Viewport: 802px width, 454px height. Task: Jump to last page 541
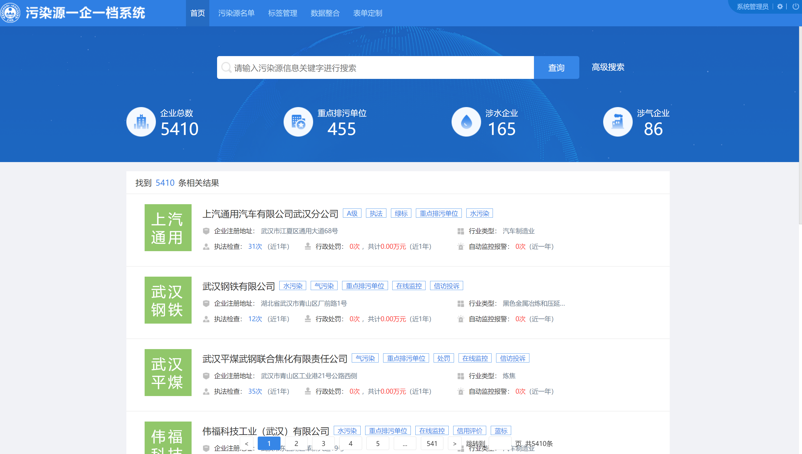[x=432, y=443]
